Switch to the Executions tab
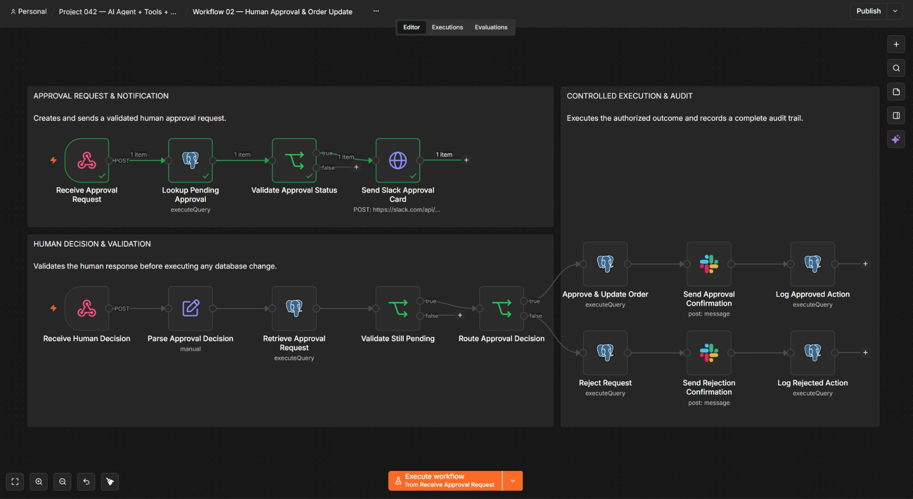913x499 pixels. (447, 27)
